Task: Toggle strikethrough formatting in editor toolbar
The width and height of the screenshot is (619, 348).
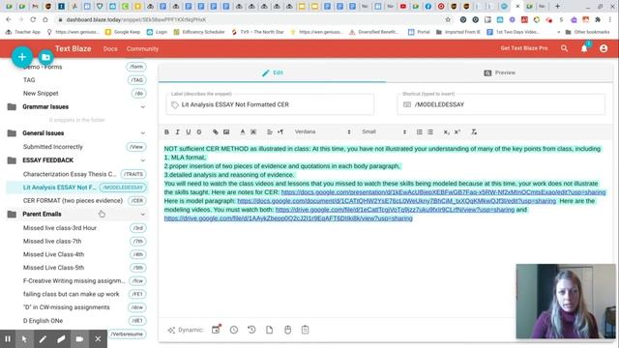Action: click(199, 131)
